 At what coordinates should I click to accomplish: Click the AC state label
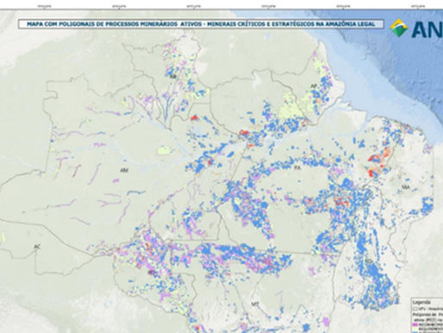pyautogui.click(x=37, y=247)
